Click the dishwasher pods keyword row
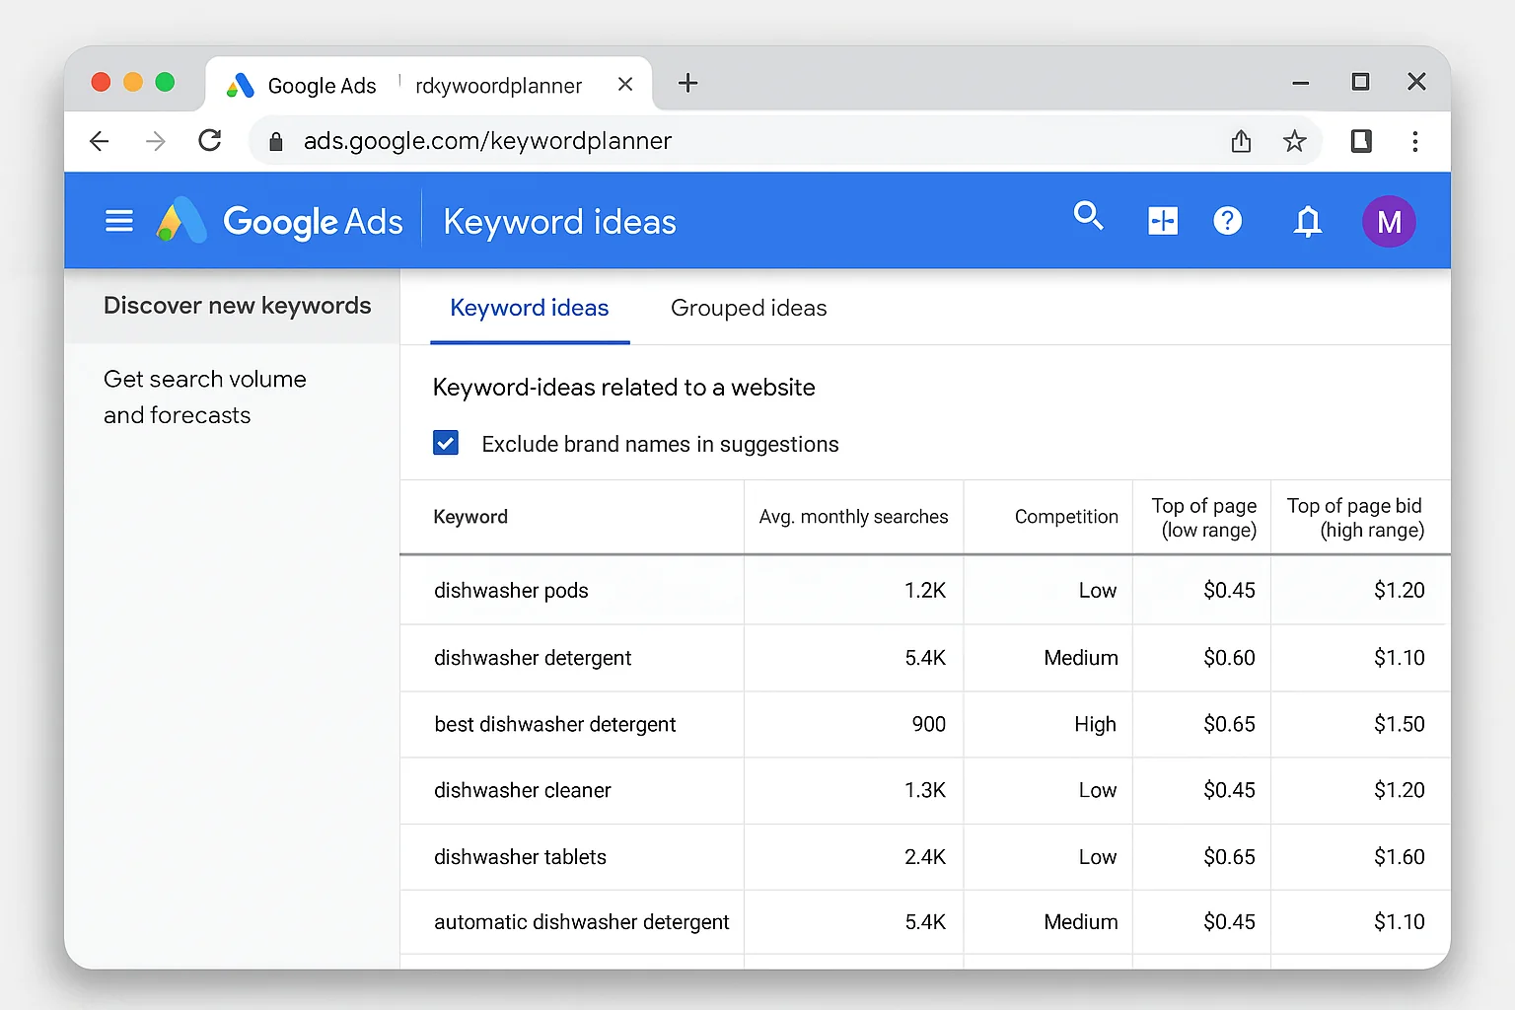Viewport: 1515px width, 1010px height. pos(511,590)
